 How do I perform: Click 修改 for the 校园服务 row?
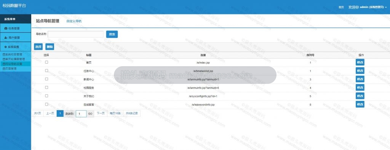coord(360,88)
